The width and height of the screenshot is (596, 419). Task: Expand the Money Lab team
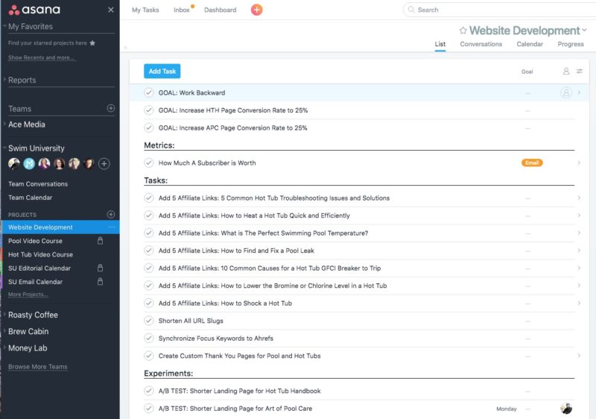(x=4, y=347)
